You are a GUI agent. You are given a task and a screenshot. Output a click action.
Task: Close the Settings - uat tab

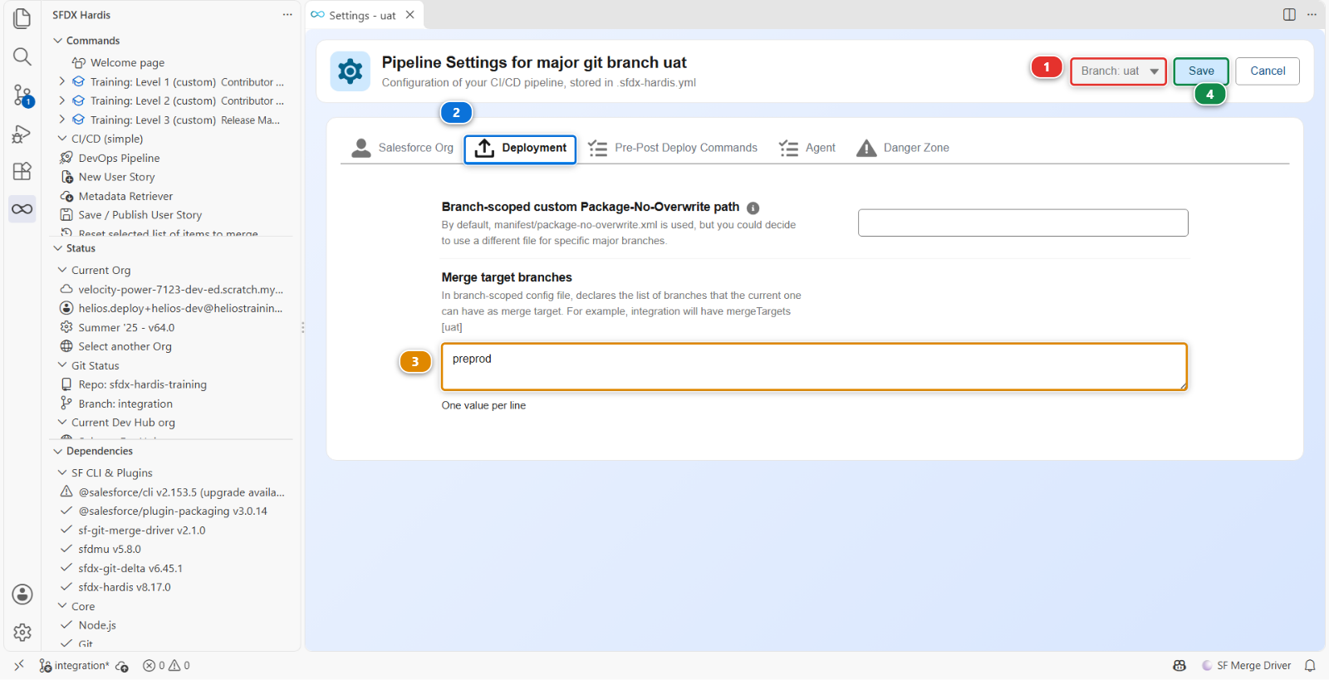(410, 15)
